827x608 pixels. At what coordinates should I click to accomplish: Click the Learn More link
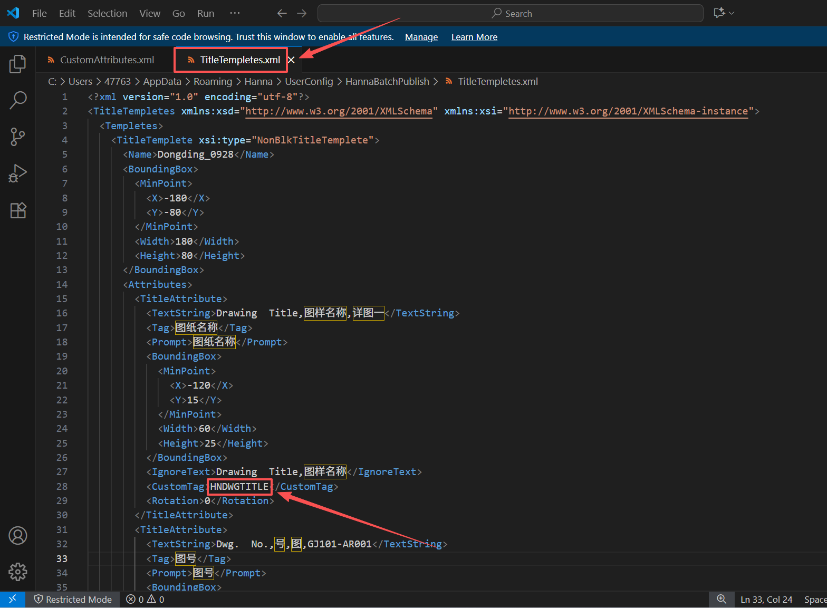point(474,37)
